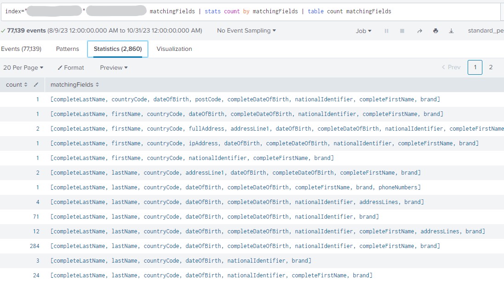Print the search results

[435, 31]
